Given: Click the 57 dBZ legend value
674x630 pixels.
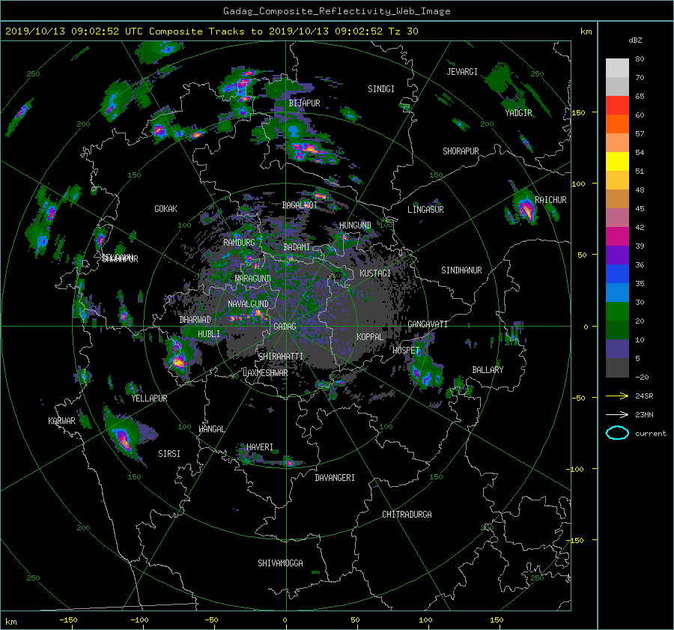Looking at the screenshot, I should (640, 134).
